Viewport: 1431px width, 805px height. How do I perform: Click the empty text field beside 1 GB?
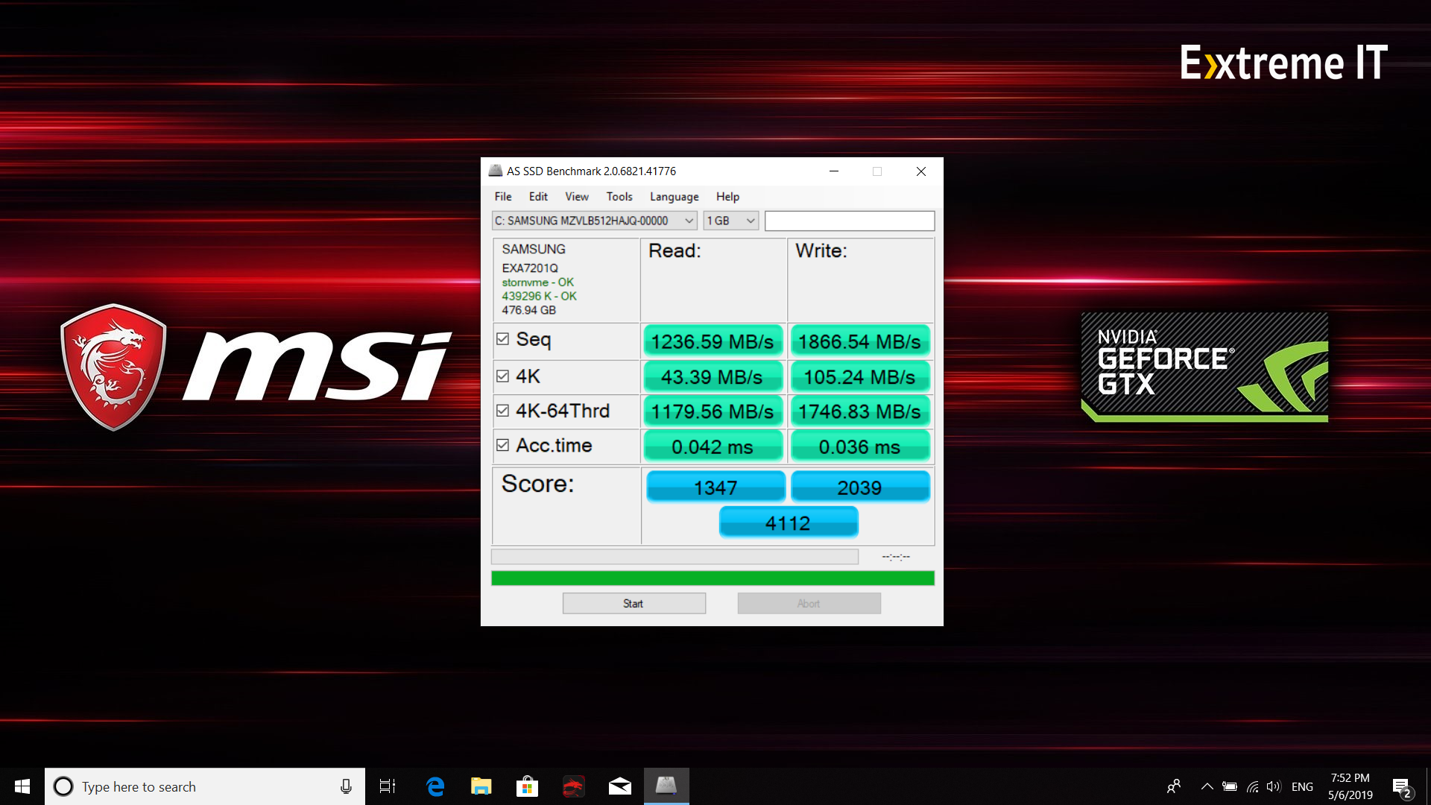pos(850,221)
